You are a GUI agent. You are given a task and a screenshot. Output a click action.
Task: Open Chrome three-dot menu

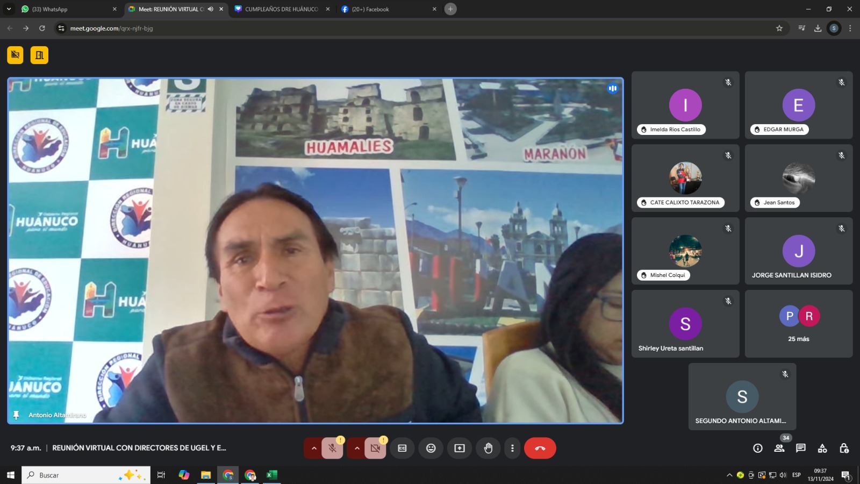(850, 28)
